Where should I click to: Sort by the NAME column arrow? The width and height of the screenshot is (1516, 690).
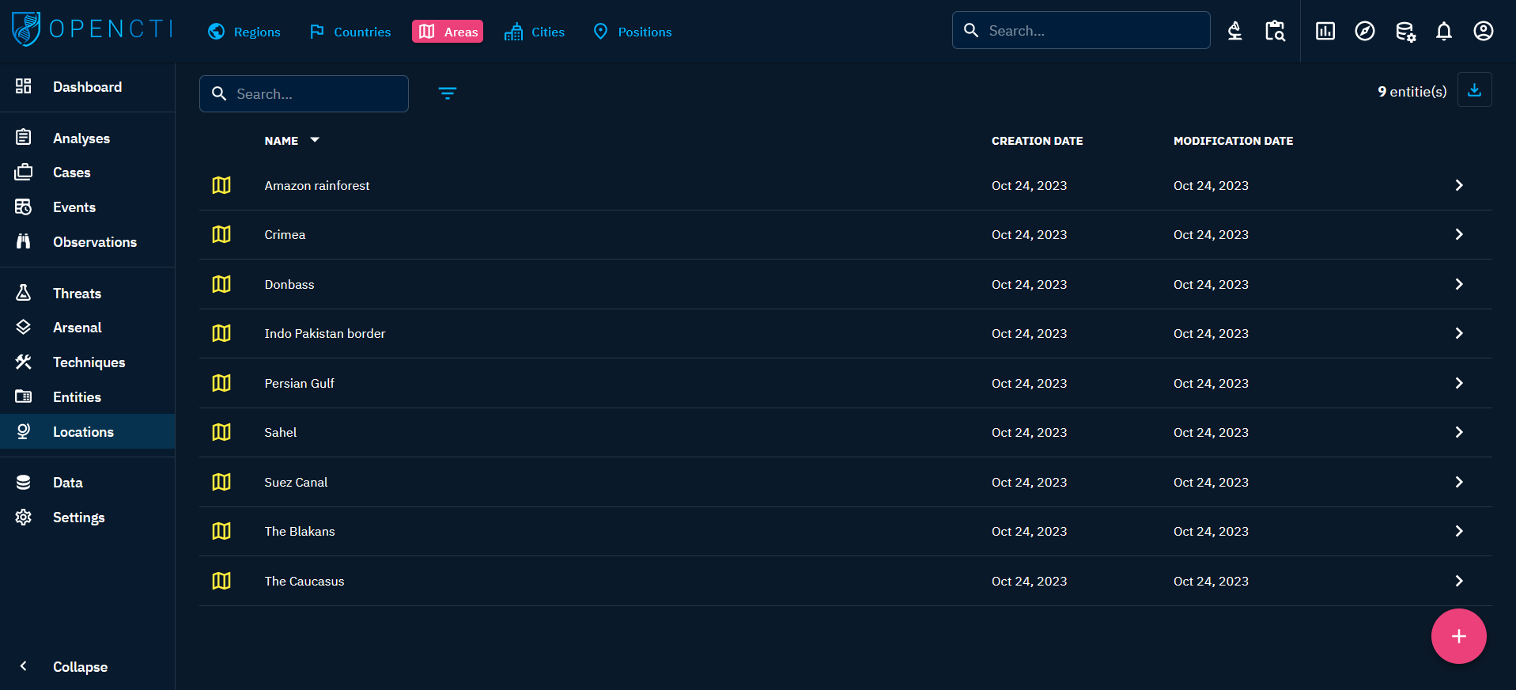pos(315,140)
